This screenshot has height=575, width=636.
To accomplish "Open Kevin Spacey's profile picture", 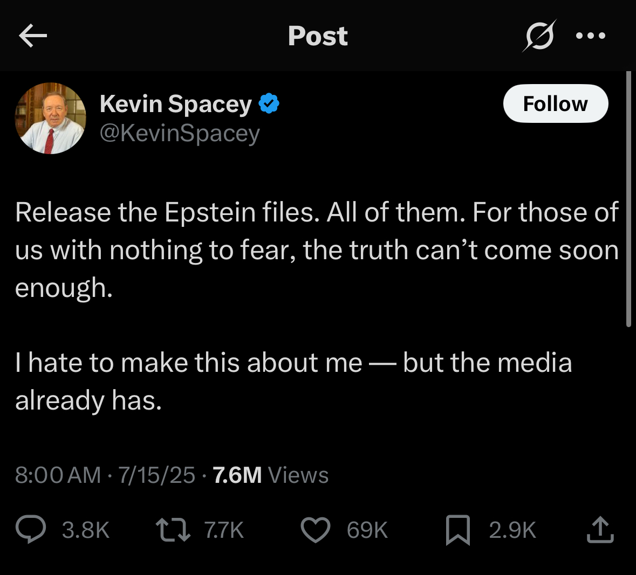I will coord(50,118).
